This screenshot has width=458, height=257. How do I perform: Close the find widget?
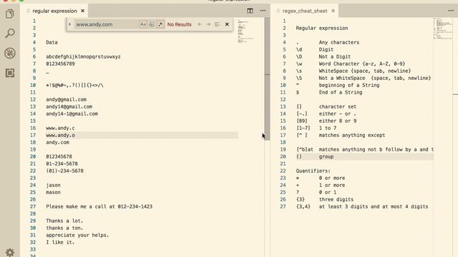point(227,24)
